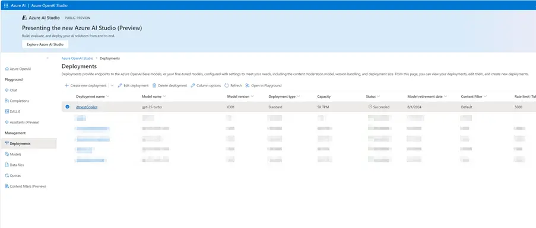536x228 pixels.
Task: Open Model name column sort chevron
Action: (164, 97)
